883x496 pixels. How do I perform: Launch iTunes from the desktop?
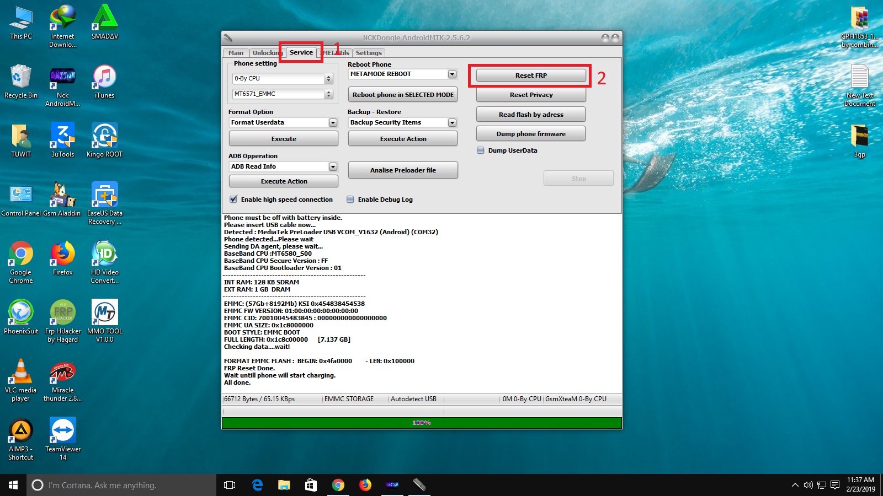tap(104, 81)
